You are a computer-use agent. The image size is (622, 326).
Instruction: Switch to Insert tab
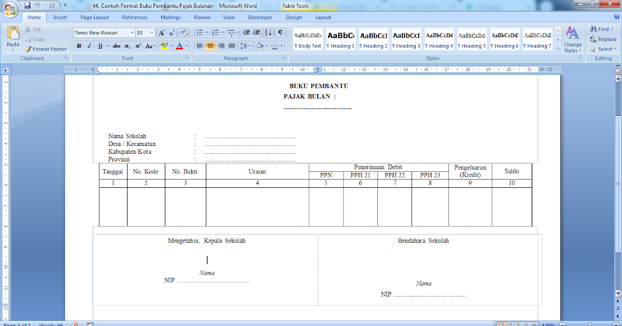pos(60,17)
